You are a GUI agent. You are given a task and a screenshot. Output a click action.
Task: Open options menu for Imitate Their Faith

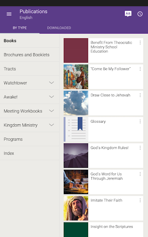(140, 200)
